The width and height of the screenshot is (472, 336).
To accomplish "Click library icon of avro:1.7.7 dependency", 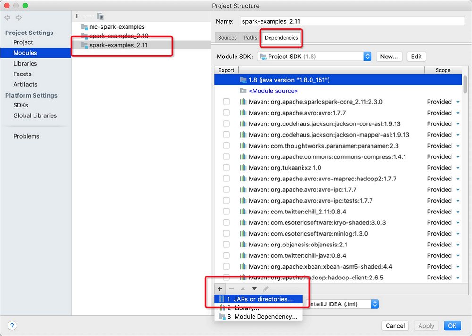I will [x=243, y=113].
